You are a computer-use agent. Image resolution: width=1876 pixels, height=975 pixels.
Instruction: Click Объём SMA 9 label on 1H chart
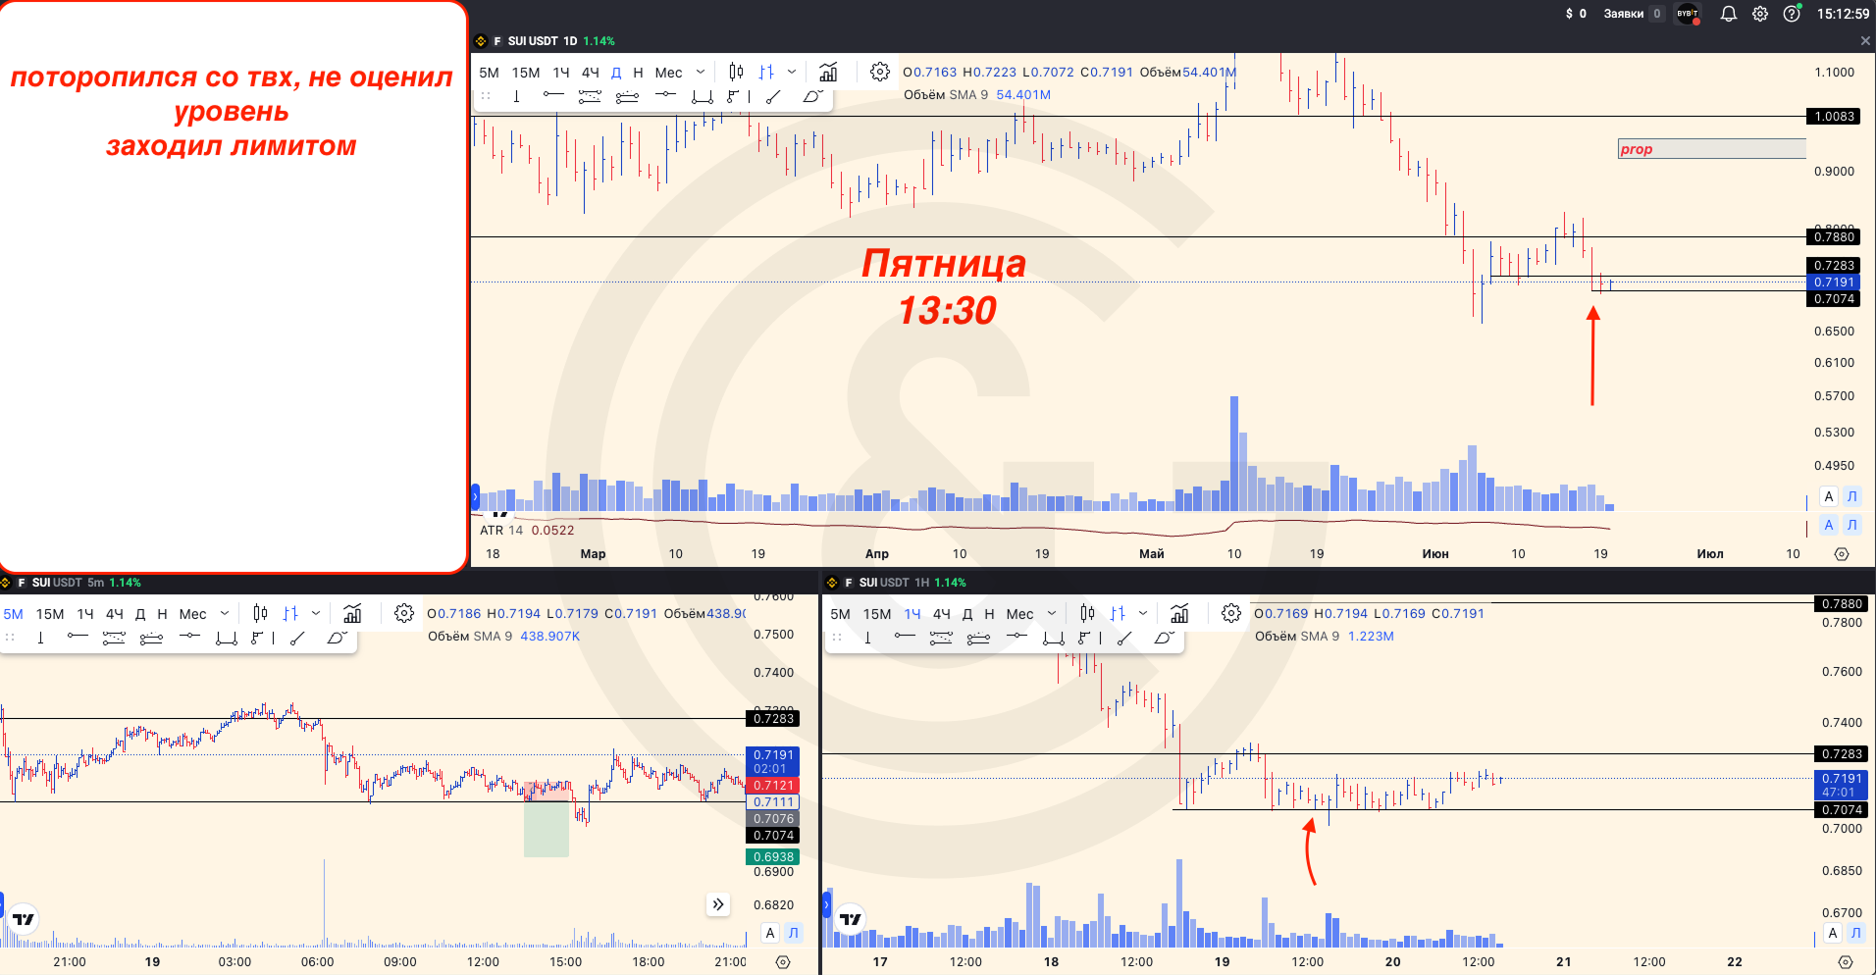[x=1297, y=637]
